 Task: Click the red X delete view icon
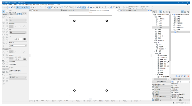pos(188,76)
